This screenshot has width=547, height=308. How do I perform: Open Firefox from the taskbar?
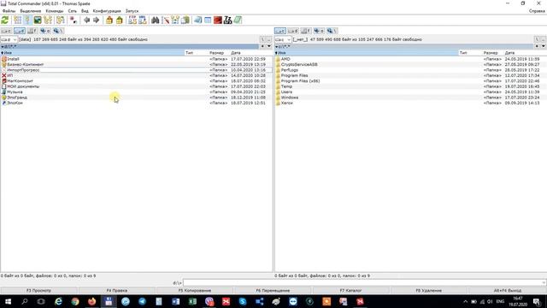pos(91,301)
